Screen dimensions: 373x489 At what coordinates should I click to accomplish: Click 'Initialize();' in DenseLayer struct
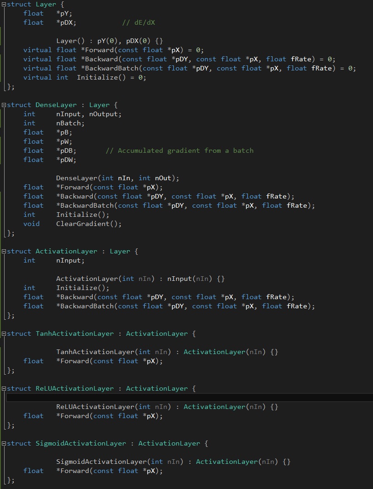point(83,215)
